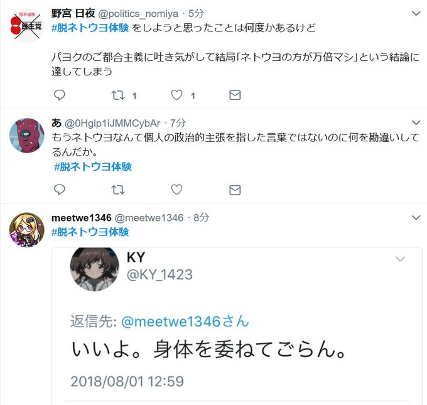Like the tweet by あ
Screen dimensions: 427x405
(x=176, y=190)
